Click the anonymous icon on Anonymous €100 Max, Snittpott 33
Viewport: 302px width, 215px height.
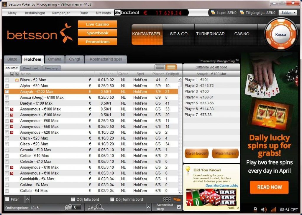pos(12,109)
